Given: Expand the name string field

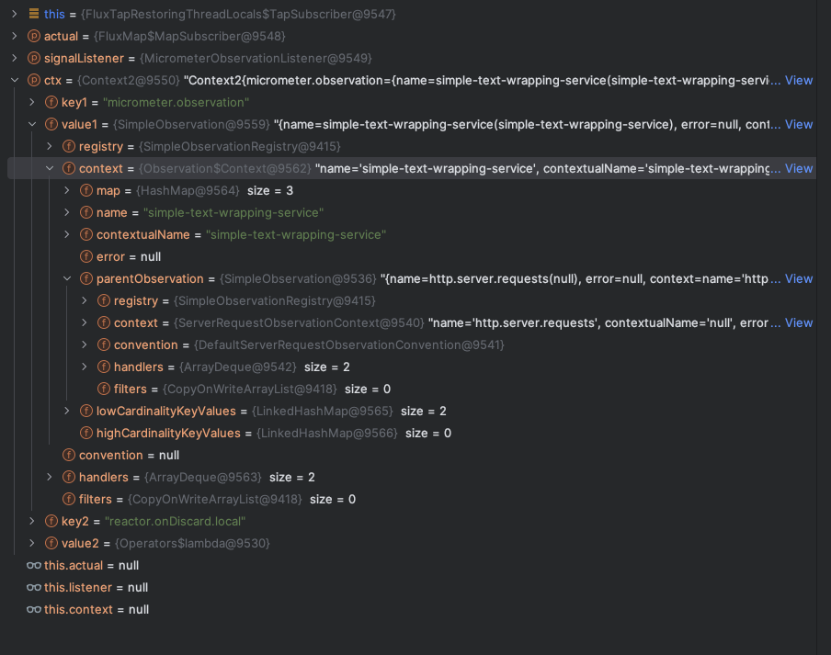Looking at the screenshot, I should click(x=67, y=212).
